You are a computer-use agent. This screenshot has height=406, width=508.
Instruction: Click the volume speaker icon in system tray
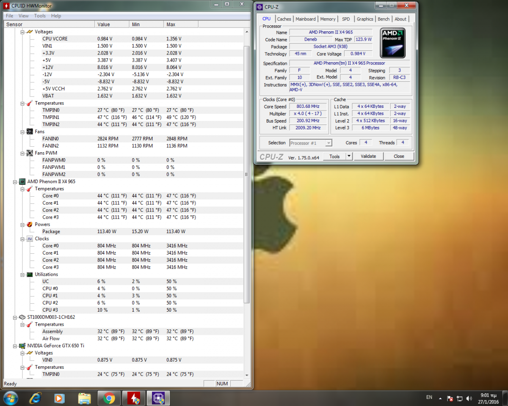click(x=469, y=398)
